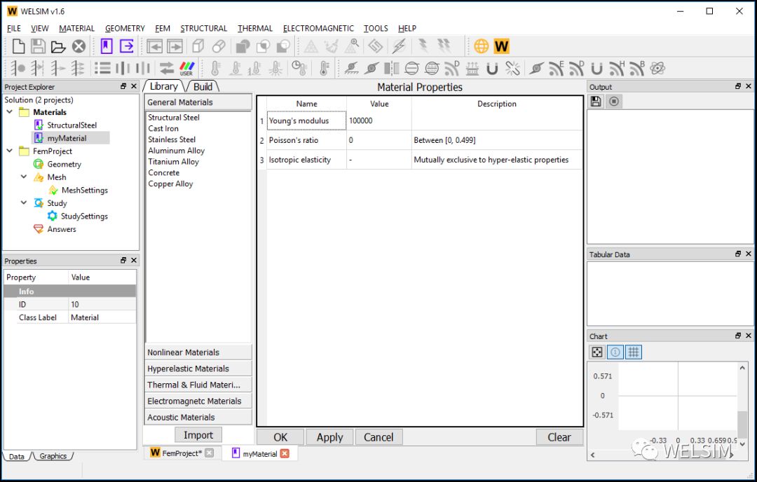Click the yellow W WELSIM logo icon

click(x=502, y=46)
